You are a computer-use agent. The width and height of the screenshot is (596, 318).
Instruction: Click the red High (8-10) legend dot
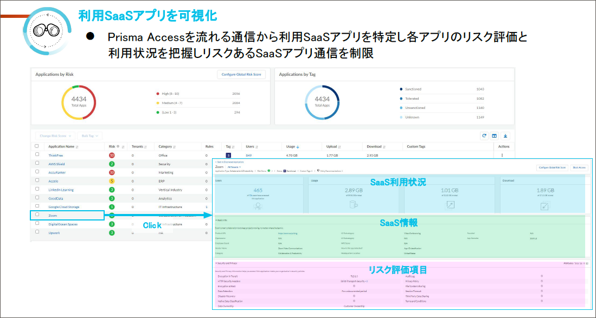click(158, 94)
